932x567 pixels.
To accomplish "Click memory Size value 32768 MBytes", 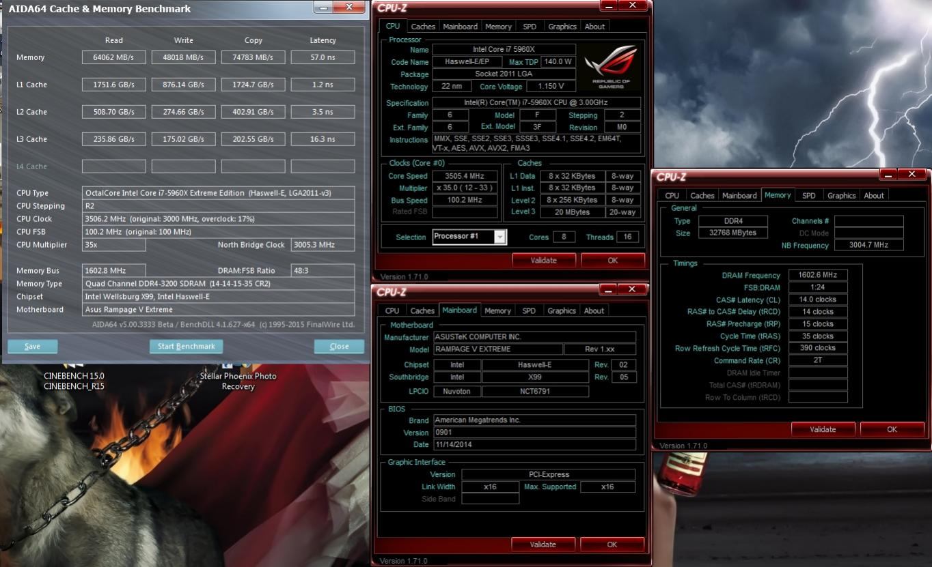I will [x=733, y=233].
